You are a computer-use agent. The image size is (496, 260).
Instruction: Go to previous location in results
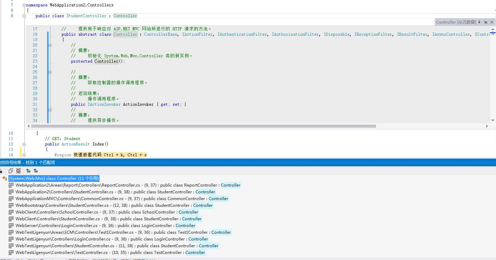[x=28, y=171]
